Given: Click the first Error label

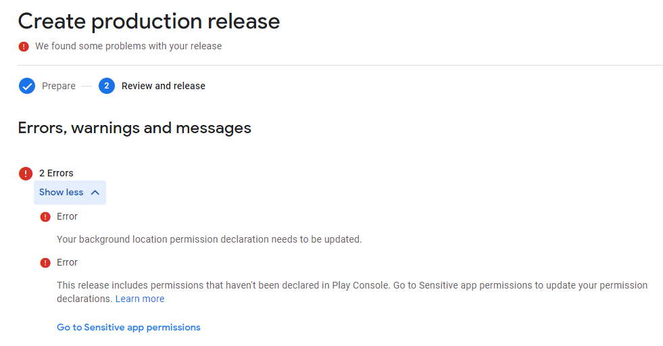Looking at the screenshot, I should (x=67, y=216).
